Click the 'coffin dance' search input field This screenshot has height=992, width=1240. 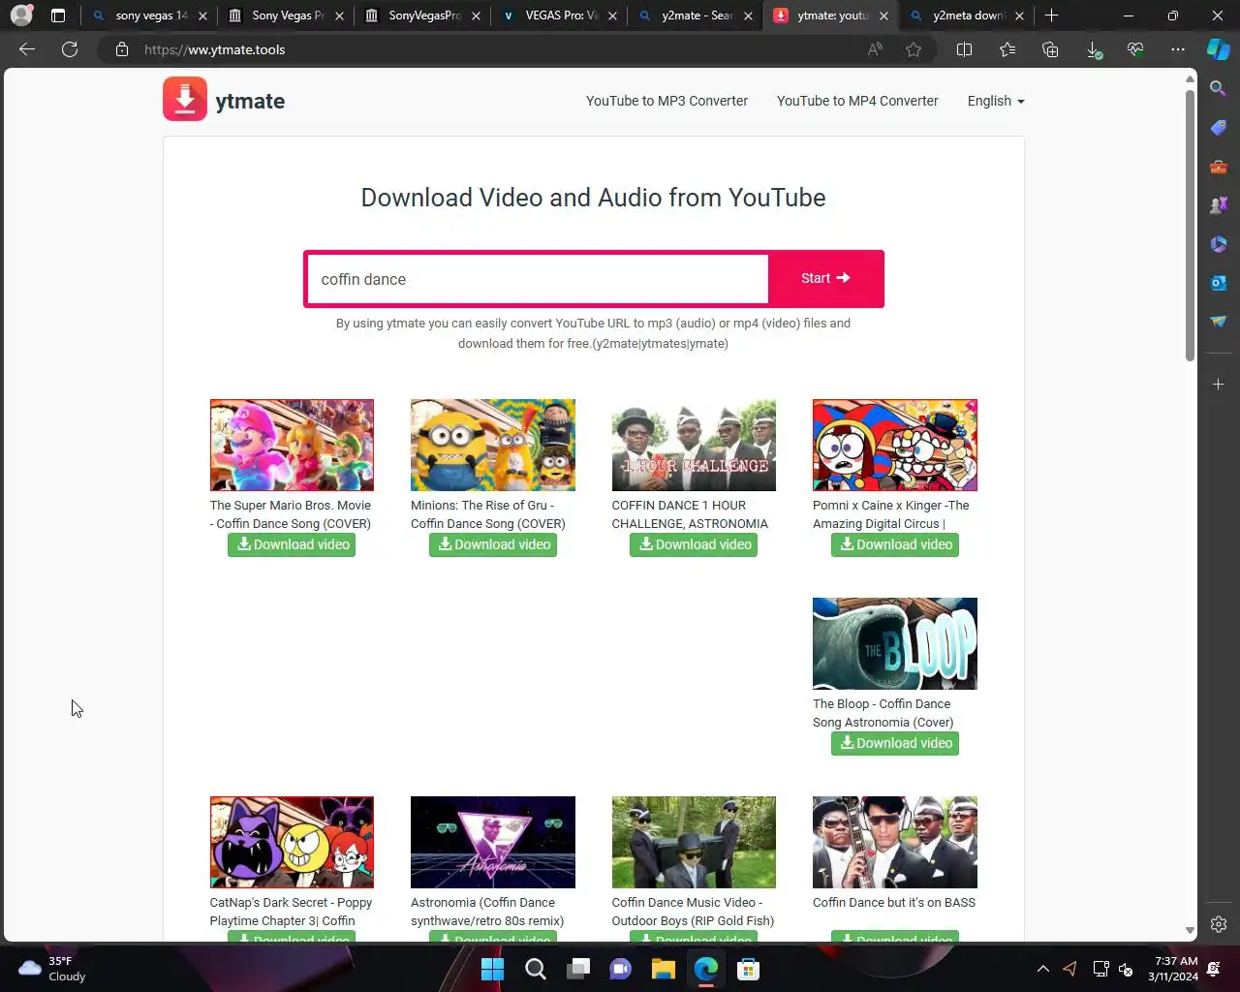(538, 279)
